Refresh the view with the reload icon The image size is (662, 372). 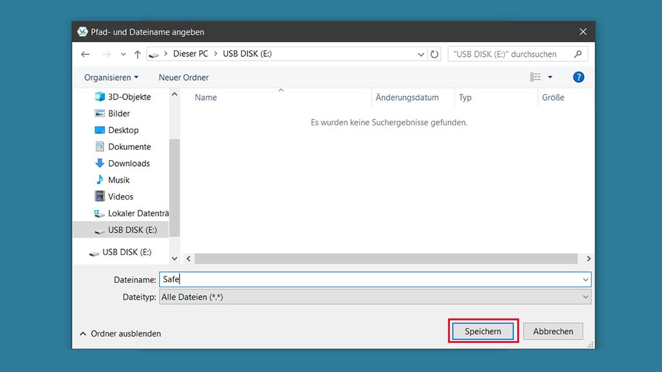coord(433,54)
